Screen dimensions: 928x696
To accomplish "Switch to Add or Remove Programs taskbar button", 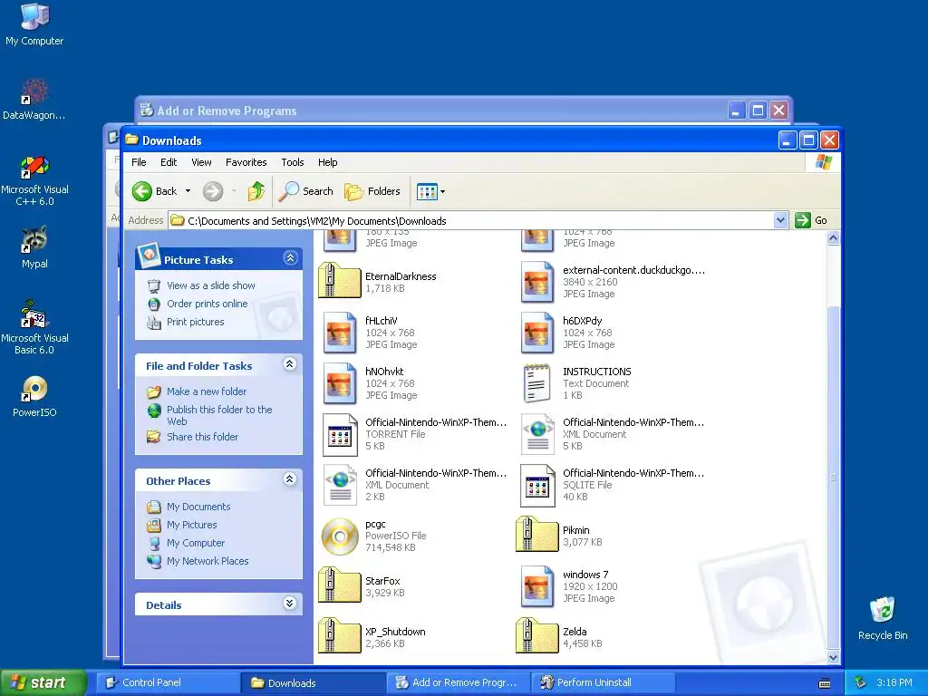I will (x=458, y=682).
